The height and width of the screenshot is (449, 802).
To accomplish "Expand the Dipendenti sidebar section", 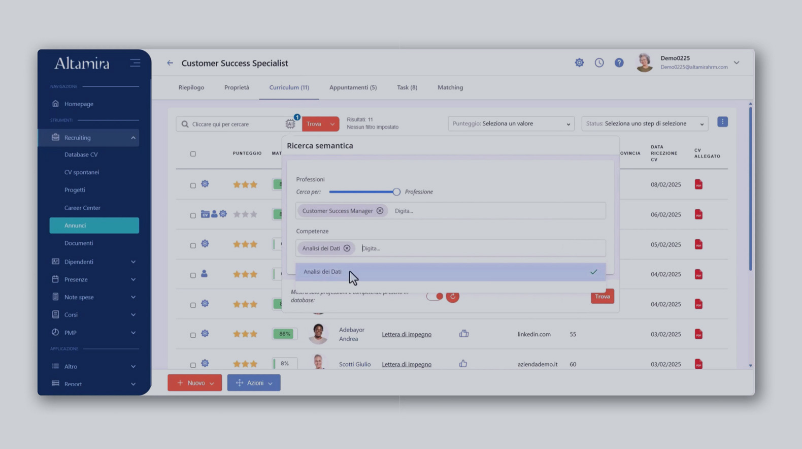I will point(94,262).
